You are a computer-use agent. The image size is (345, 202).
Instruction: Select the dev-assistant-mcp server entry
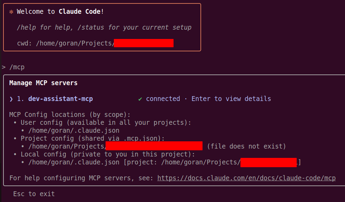click(60, 99)
